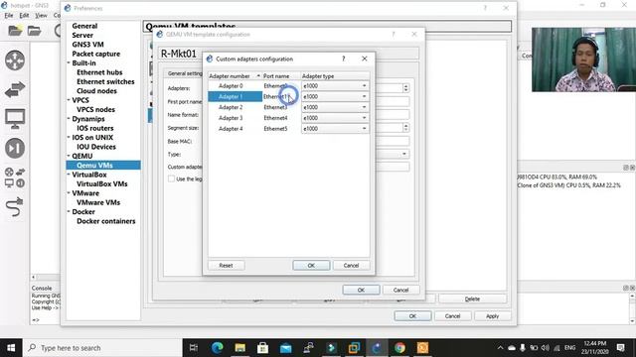Click Ethernet4 port name cell
Screen dimensions: 636x357
275,118
